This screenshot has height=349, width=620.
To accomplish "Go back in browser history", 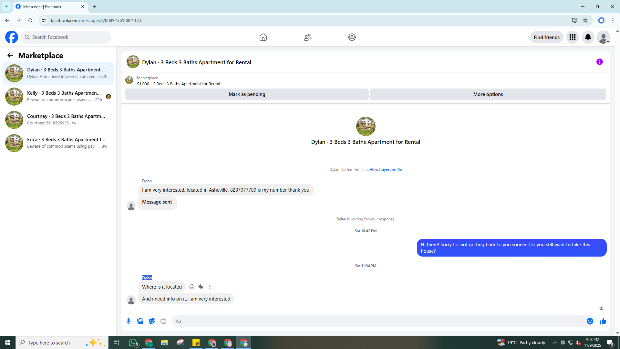I will tap(7, 20).
